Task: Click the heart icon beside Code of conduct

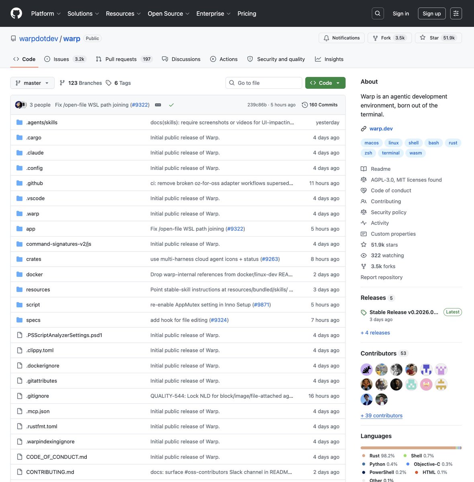Action: (364, 190)
